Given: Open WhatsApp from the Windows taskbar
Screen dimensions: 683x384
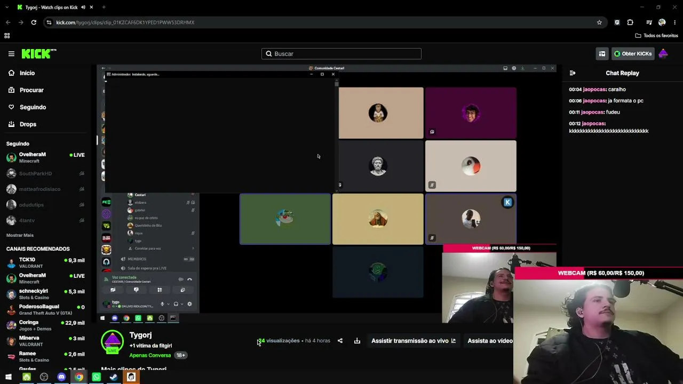Looking at the screenshot, I should (x=96, y=377).
